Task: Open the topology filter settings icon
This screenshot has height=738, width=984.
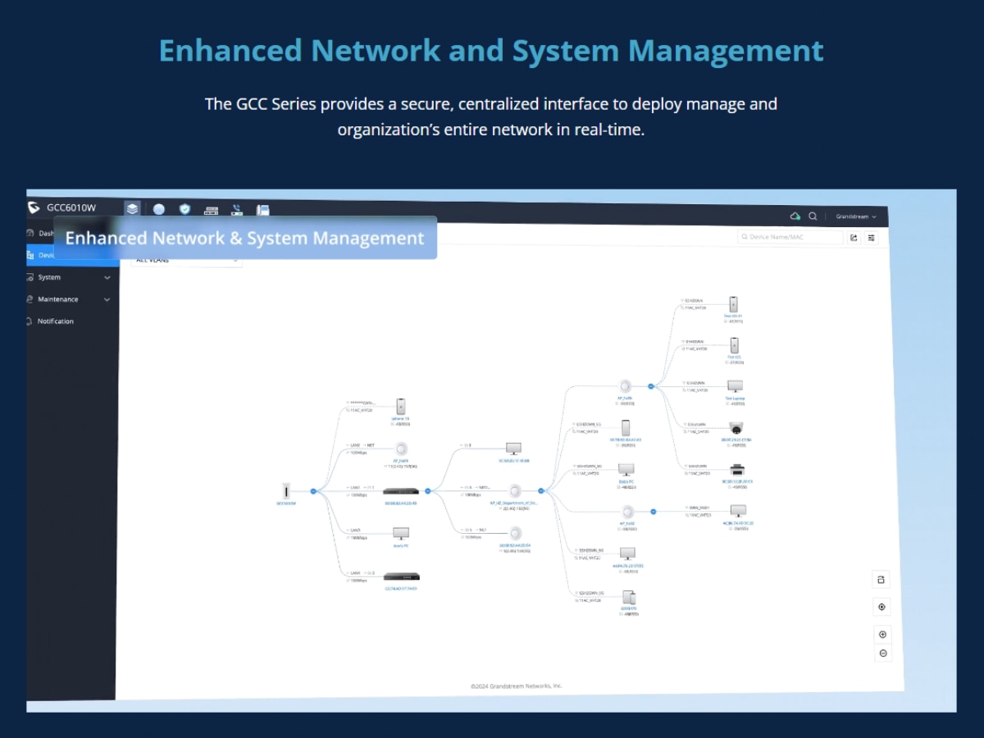Action: [x=872, y=238]
